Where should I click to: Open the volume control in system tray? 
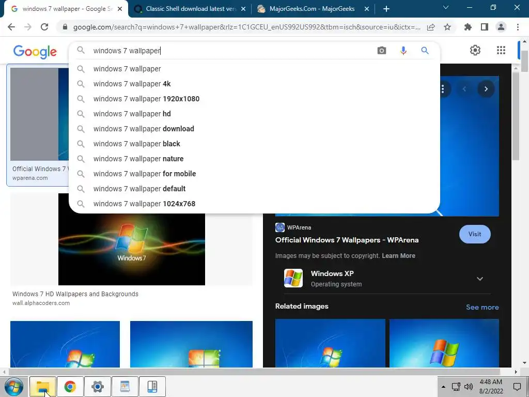[x=469, y=387]
